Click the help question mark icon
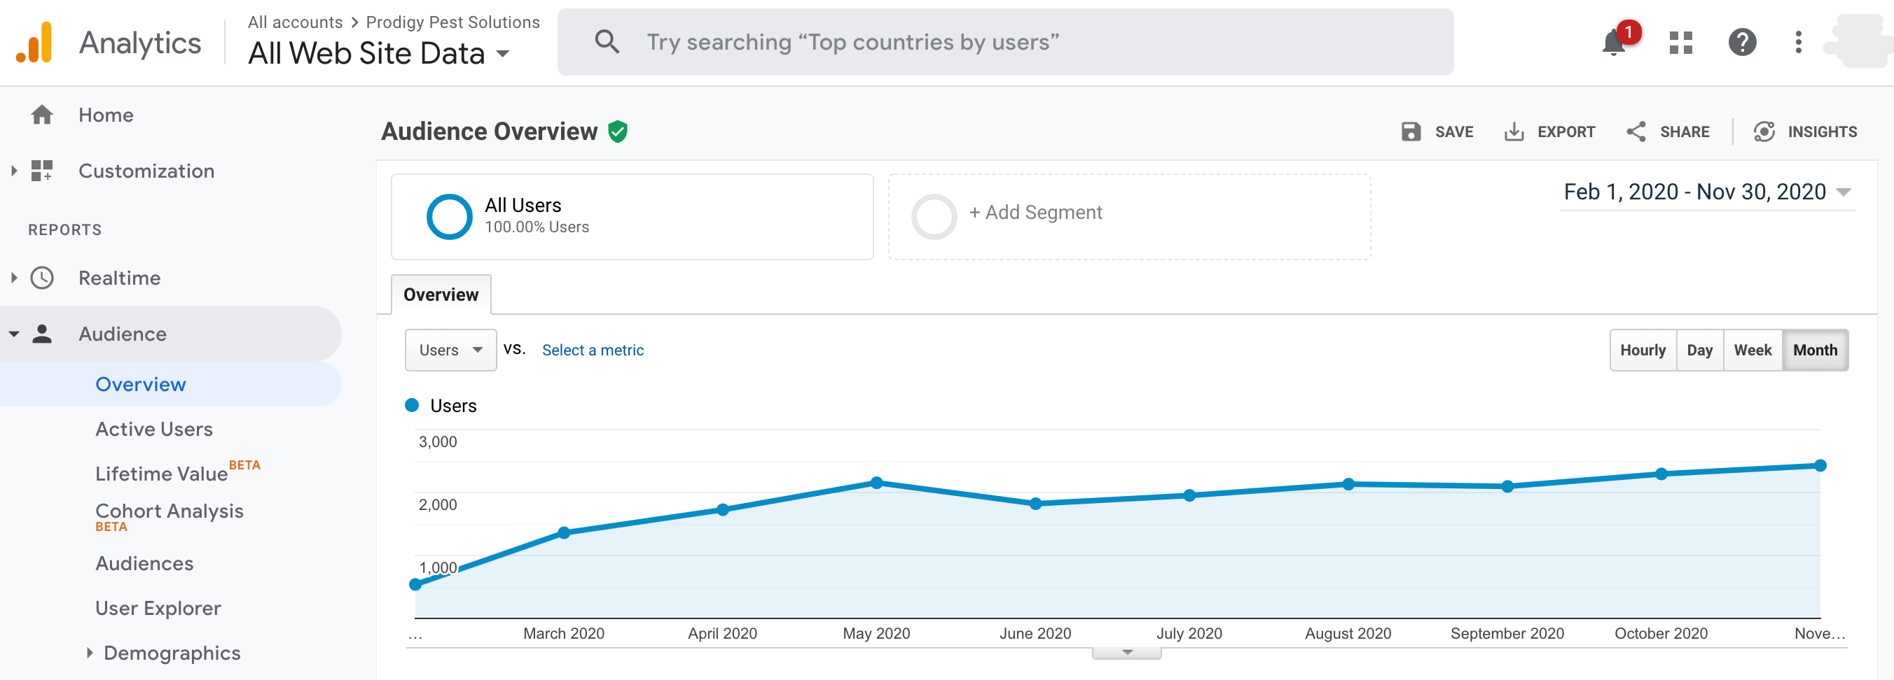The width and height of the screenshot is (1894, 680). pos(1742,43)
